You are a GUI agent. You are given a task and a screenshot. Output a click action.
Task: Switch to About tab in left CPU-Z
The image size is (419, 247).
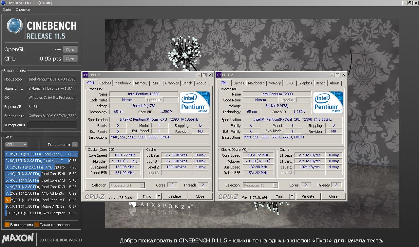pos(201,83)
